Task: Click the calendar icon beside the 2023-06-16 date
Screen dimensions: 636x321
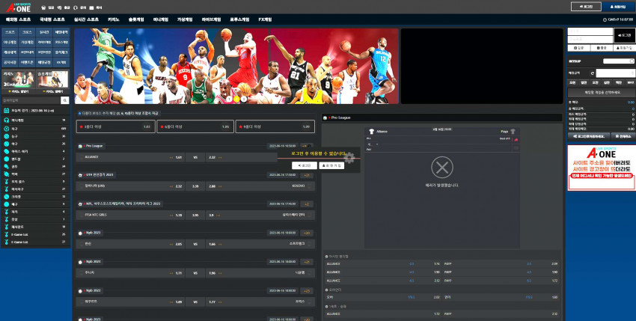Action: (x=7, y=111)
